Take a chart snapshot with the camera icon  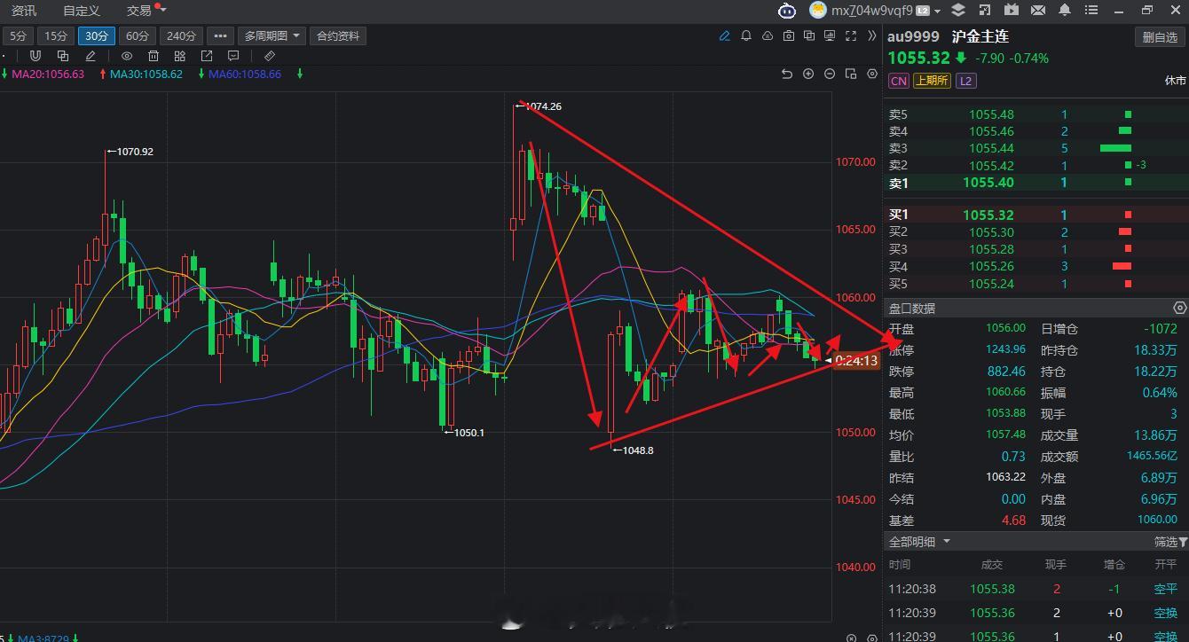click(x=789, y=36)
